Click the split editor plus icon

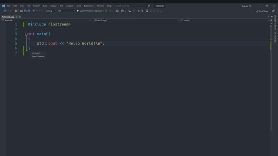pos(271,20)
